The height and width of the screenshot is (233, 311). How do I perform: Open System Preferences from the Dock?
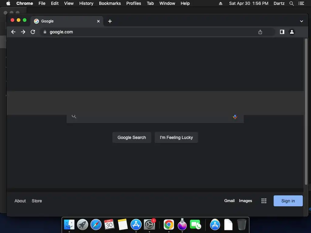click(149, 225)
